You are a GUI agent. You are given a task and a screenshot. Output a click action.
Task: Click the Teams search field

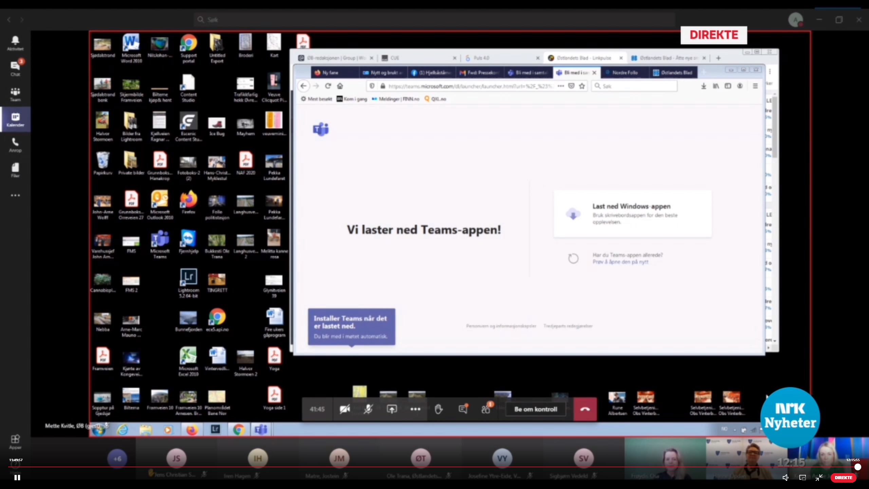[x=434, y=20]
